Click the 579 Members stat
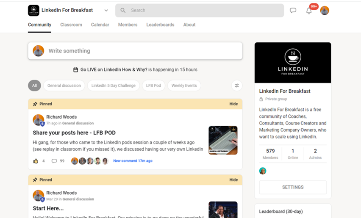This screenshot has height=218, width=361. tap(270, 154)
